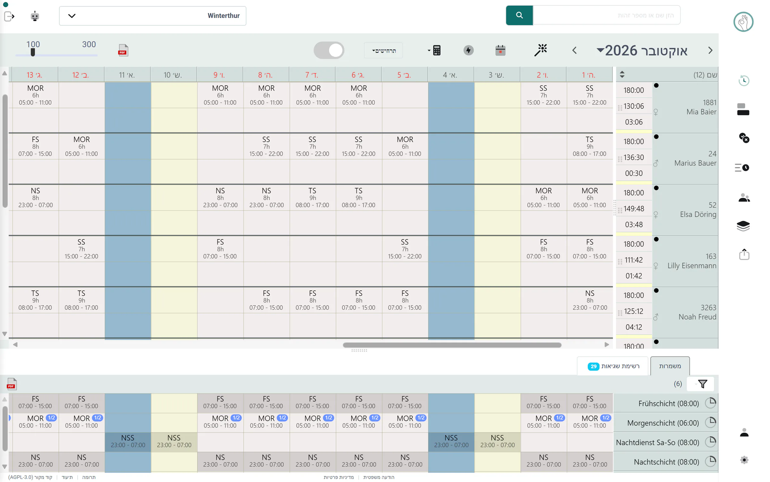The height and width of the screenshot is (482, 770).
Task: Open the Winterthur location dropdown
Action: [153, 16]
